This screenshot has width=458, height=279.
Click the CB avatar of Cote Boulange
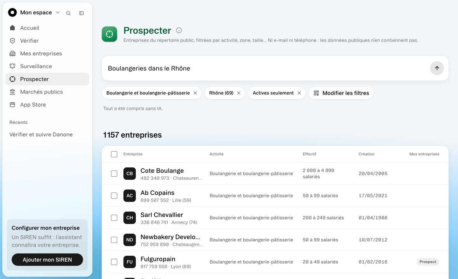pos(130,174)
